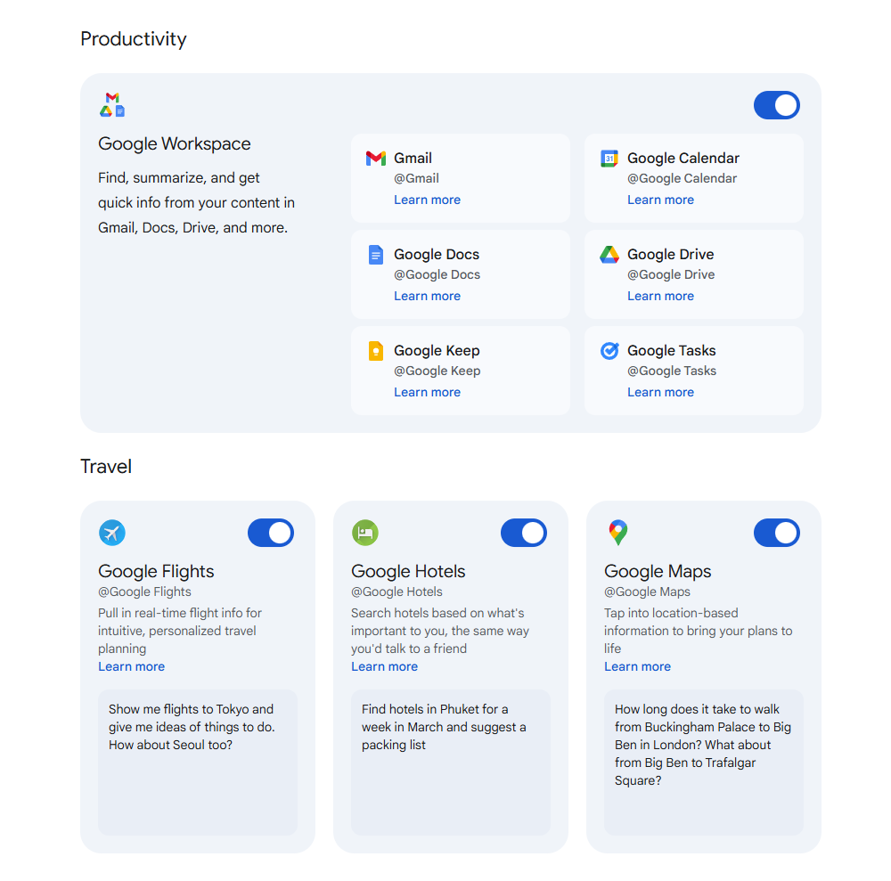
Task: Click the @Google Flights handle text
Action: (x=144, y=591)
